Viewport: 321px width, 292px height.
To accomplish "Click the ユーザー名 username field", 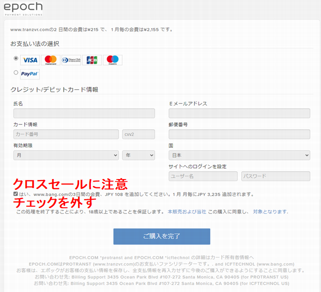I will [203, 176].
